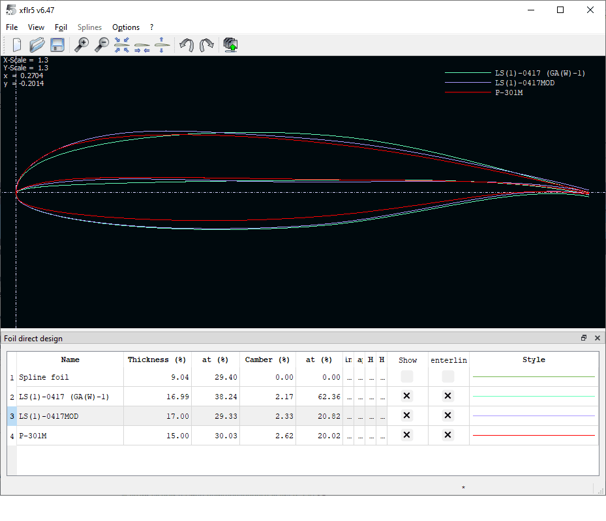Float the Foil direct design panel
The width and height of the screenshot is (606, 521).
click(584, 338)
